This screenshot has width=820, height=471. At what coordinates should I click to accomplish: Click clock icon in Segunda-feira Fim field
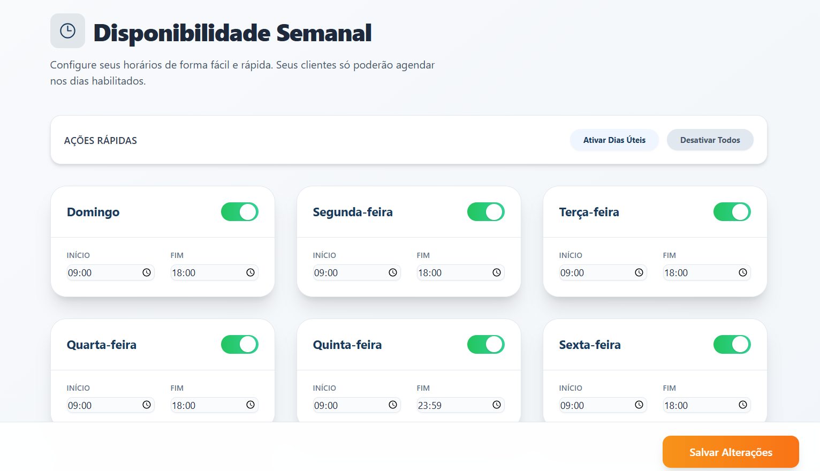click(497, 272)
